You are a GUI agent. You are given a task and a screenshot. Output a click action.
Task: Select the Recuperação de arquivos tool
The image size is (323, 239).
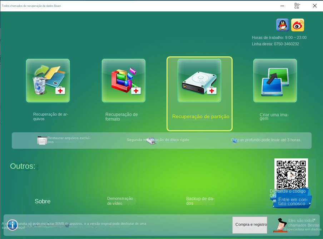(48, 80)
